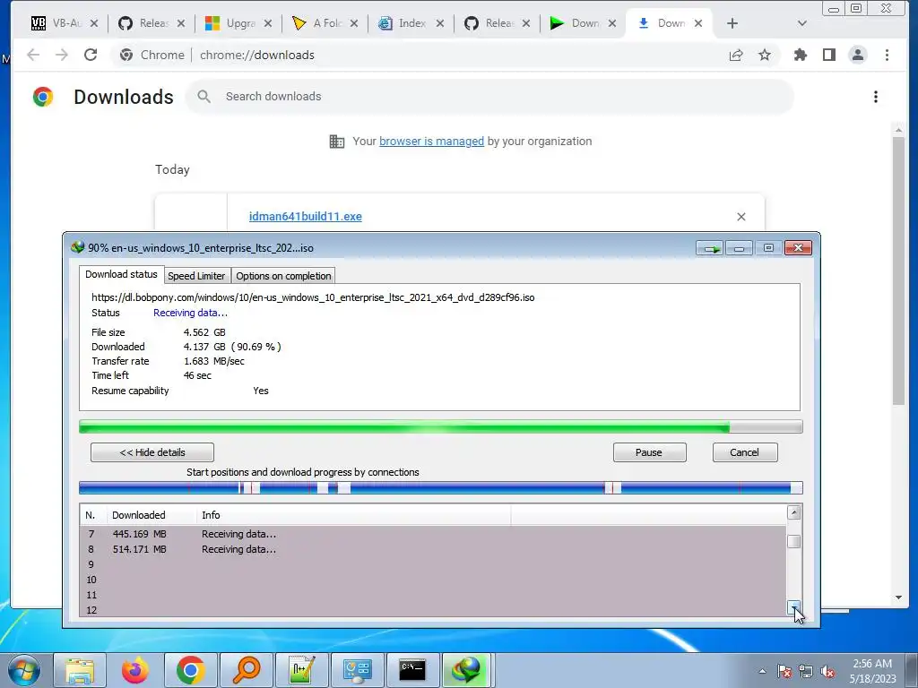
Task: Click the Info column header
Action: coord(353,515)
